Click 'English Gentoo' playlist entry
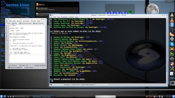 tap(67, 39)
